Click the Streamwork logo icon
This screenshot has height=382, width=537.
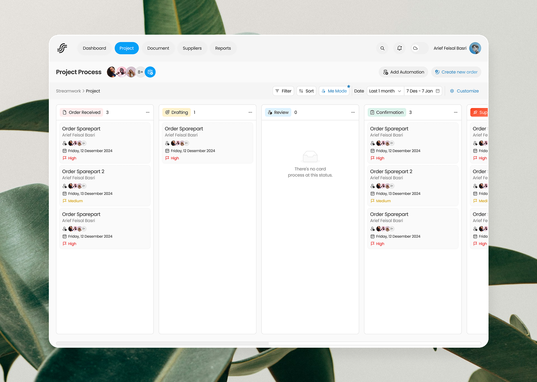62,48
